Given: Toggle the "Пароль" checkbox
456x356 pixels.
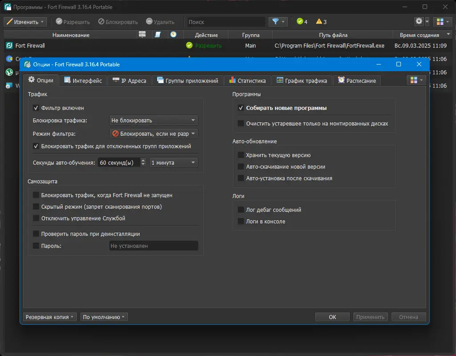Looking at the screenshot, I should pyautogui.click(x=36, y=246).
